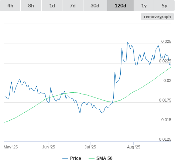Click the Jun '25 axis tick
The image size is (175, 168).
[48, 147]
